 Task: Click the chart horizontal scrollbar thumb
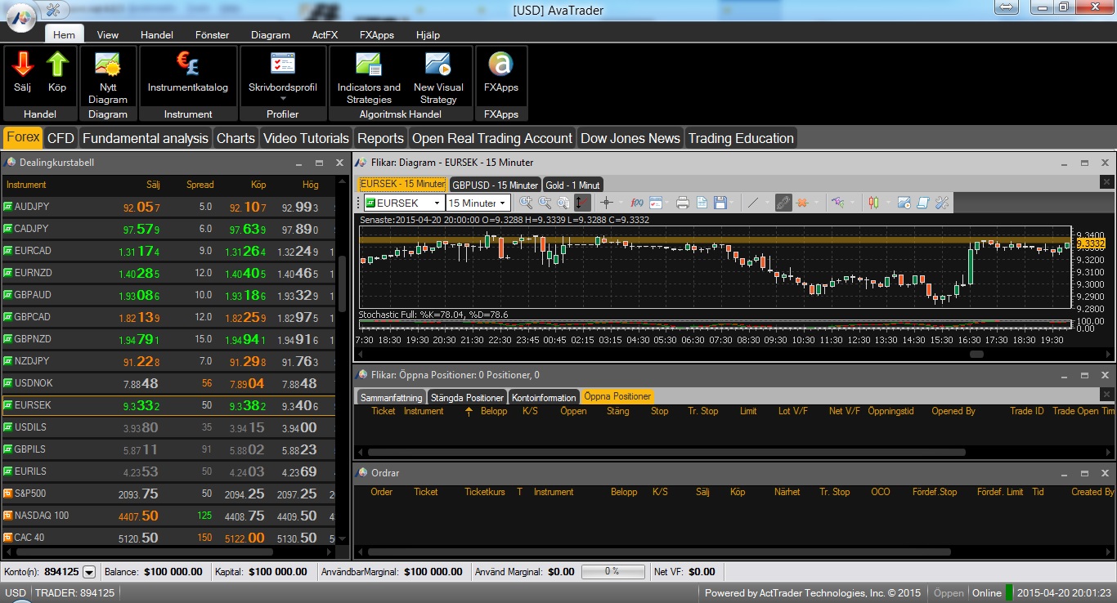pyautogui.click(x=976, y=354)
